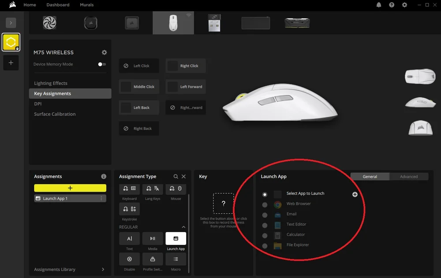Viewport: 441px width, 278px height.
Task: Select the Calculator radio button
Action: (265, 236)
